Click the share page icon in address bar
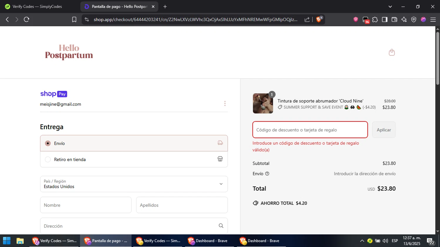440x247 pixels. pos(307,20)
